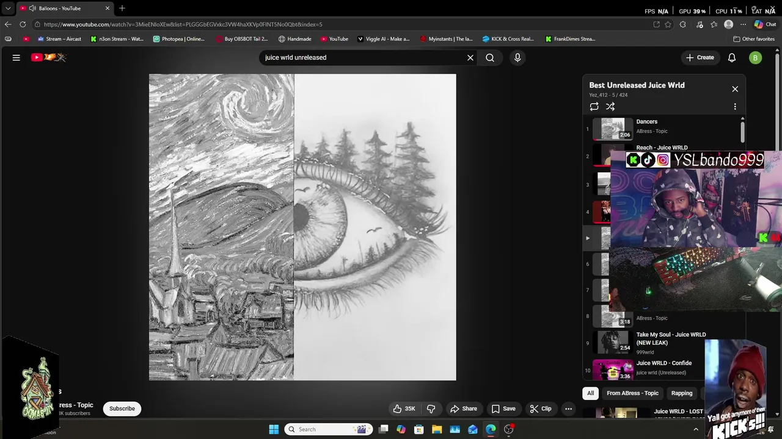Open the YouTube bookmark in favorites bar
Screen dimensions: 782x439
pyautogui.click(x=334, y=39)
